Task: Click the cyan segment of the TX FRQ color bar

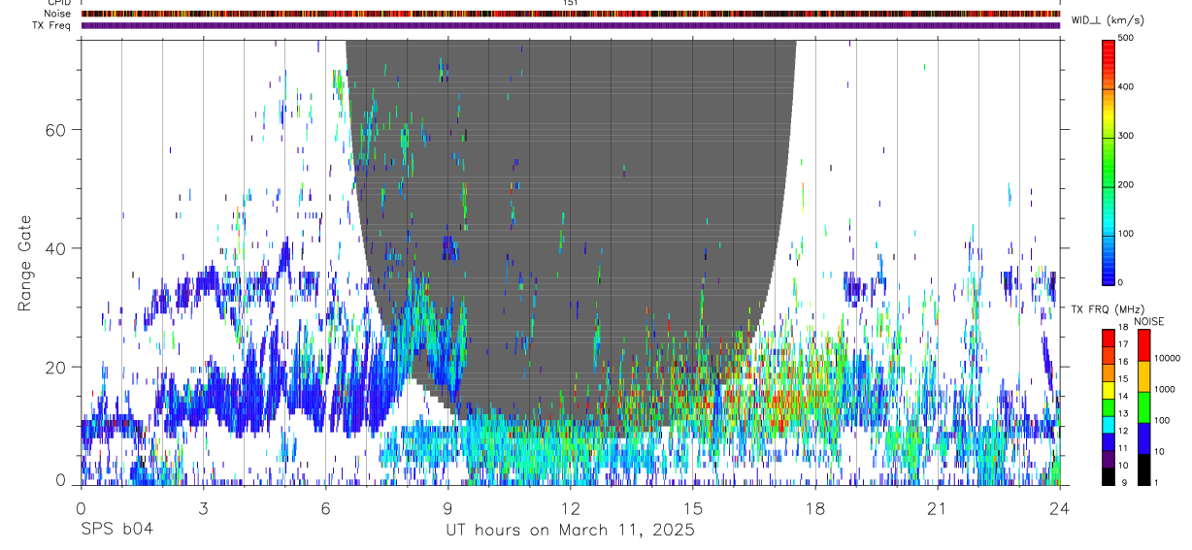Action: (1108, 423)
